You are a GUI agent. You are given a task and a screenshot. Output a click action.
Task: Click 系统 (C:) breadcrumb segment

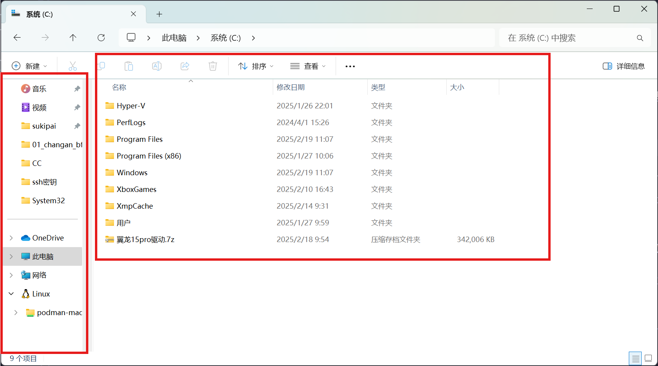click(x=226, y=38)
